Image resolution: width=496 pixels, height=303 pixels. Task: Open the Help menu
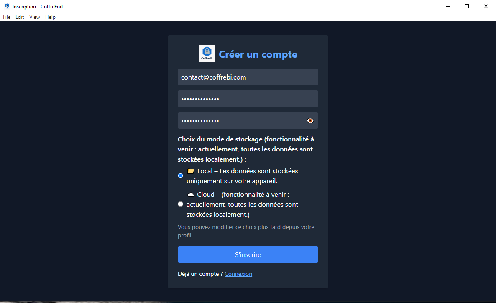tap(50, 17)
